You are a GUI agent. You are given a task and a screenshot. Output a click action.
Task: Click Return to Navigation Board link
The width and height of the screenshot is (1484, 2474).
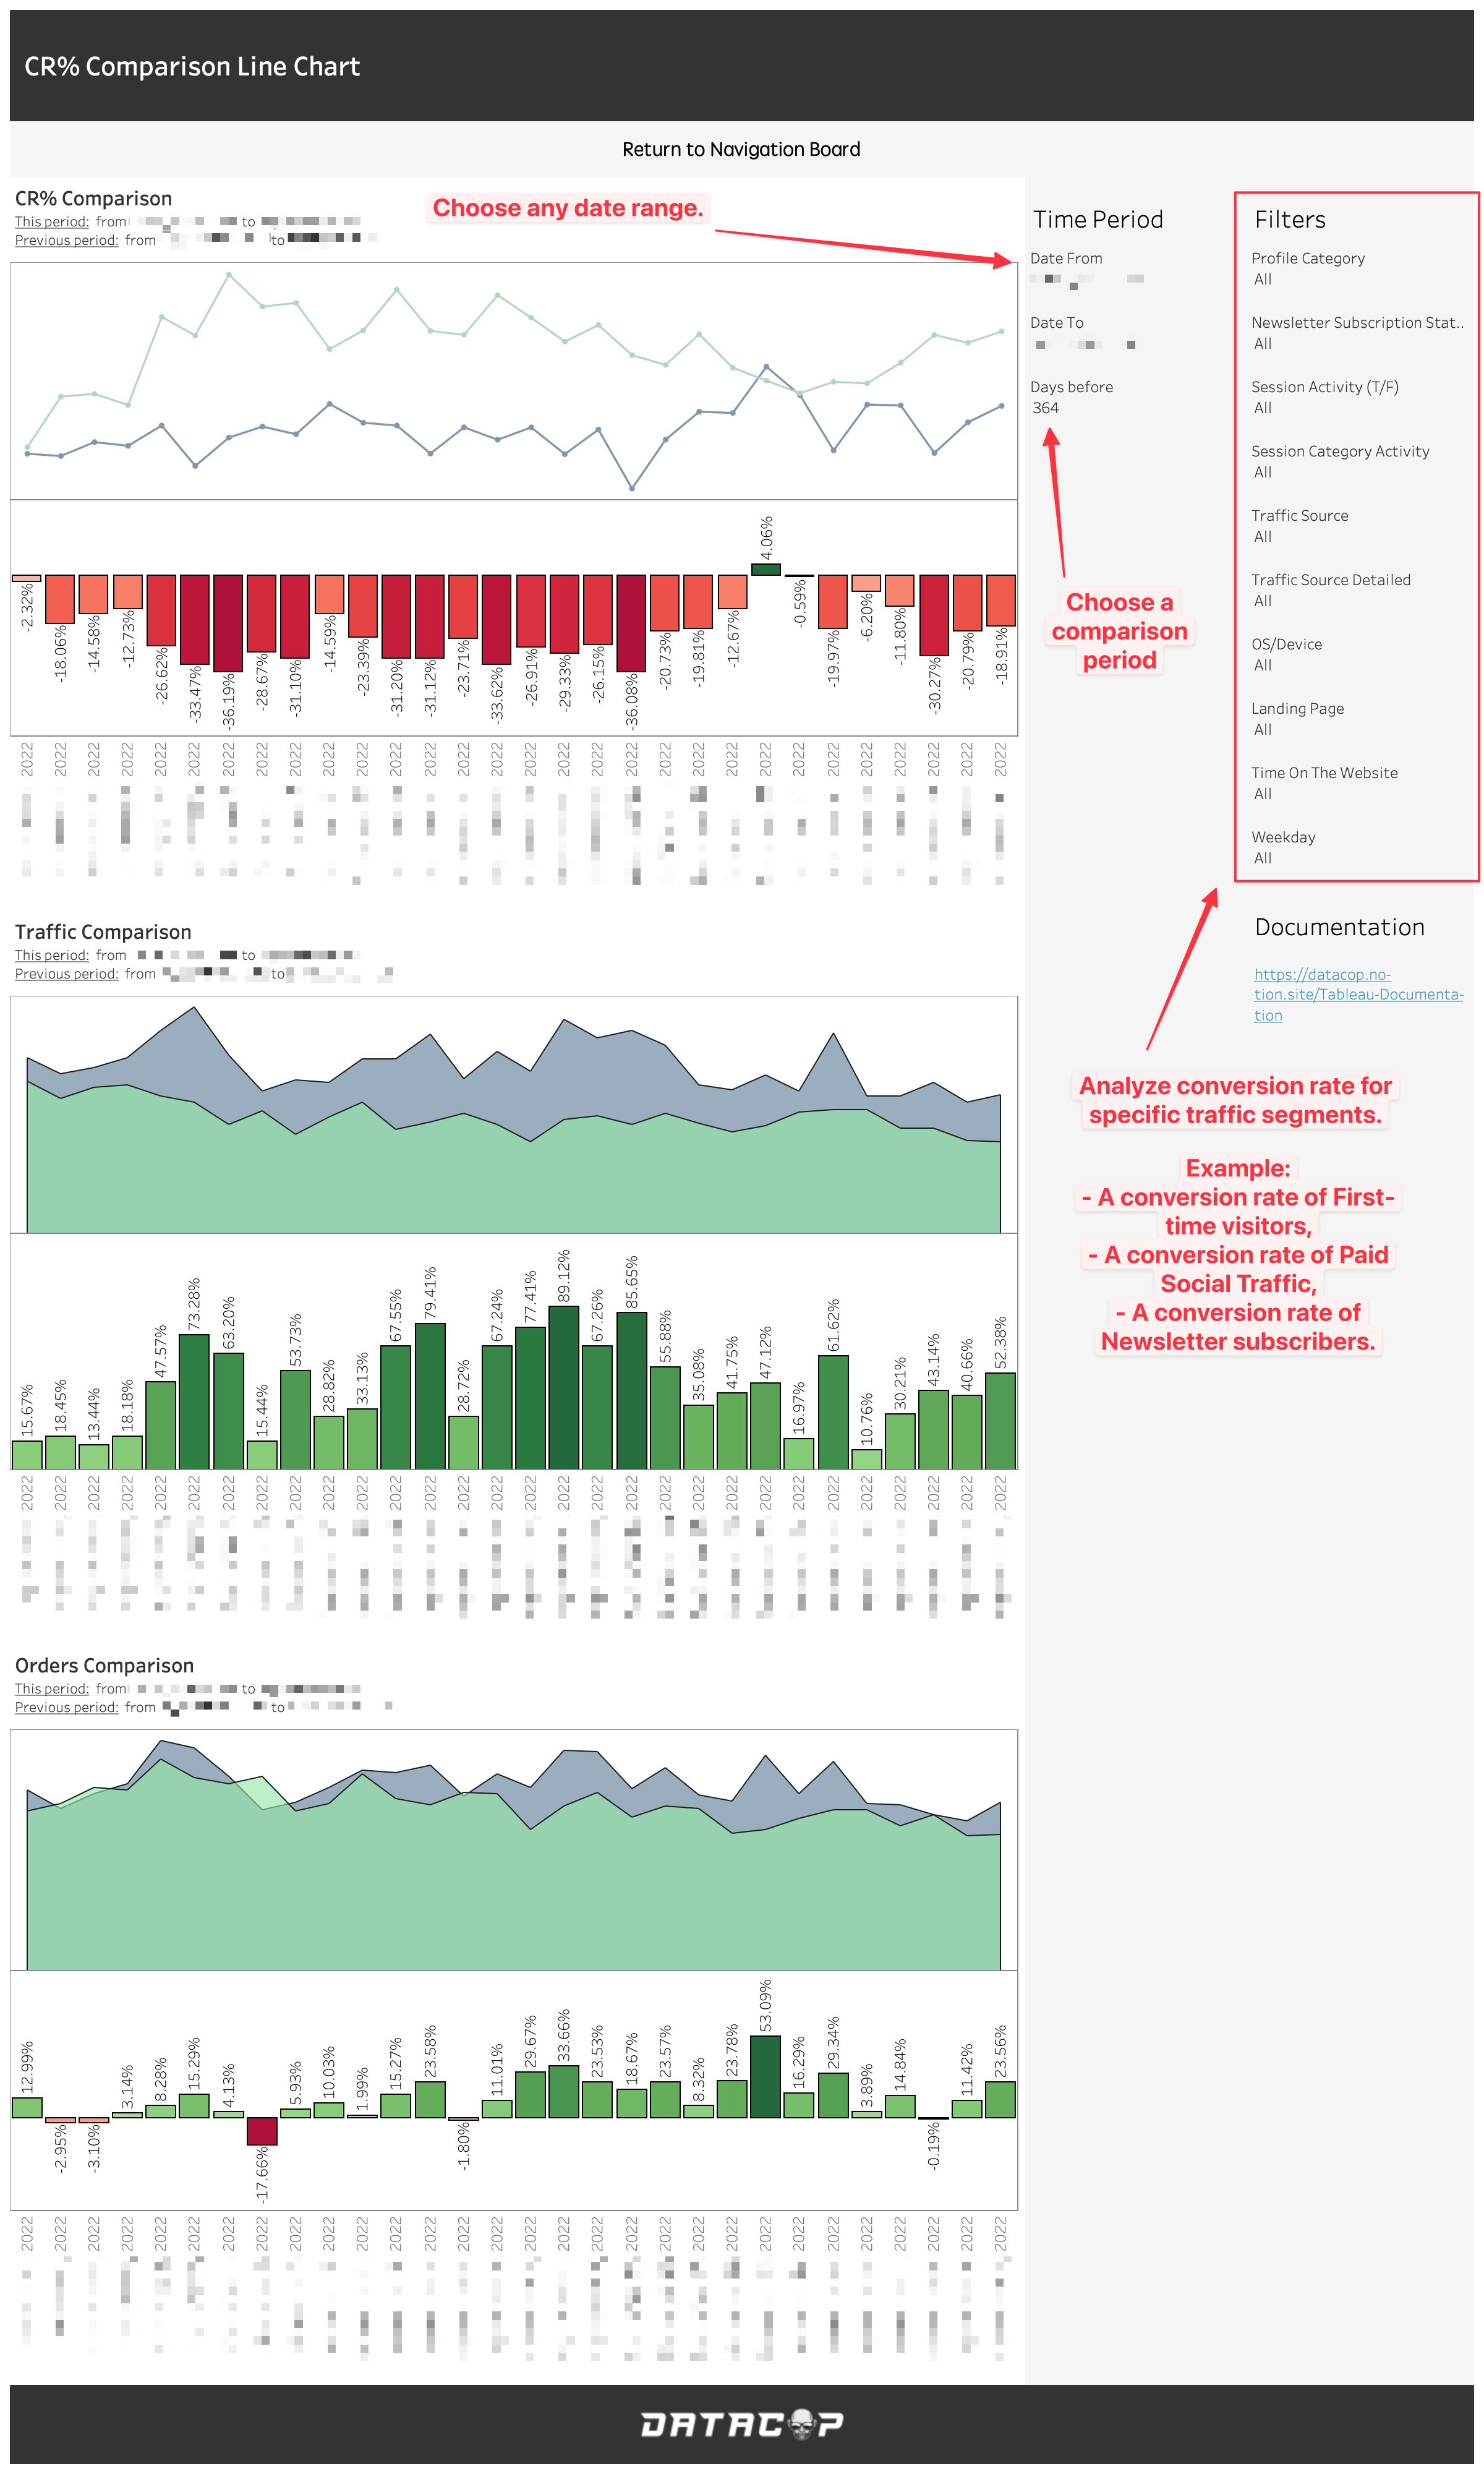coord(741,149)
